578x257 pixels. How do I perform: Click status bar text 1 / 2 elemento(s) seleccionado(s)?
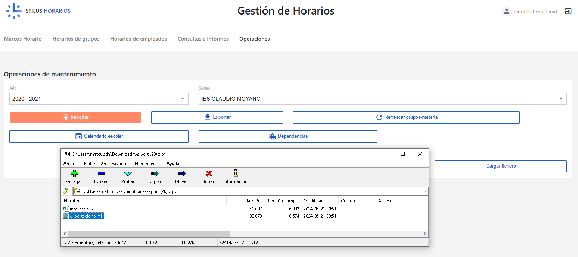tap(94, 242)
